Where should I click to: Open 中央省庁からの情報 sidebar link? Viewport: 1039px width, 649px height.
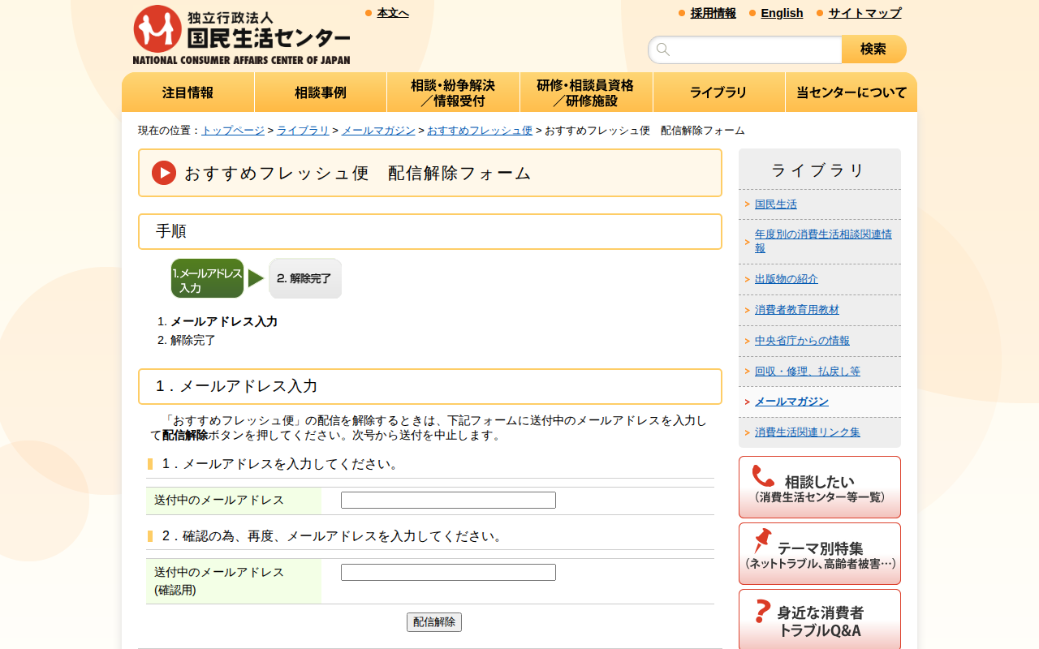[802, 341]
